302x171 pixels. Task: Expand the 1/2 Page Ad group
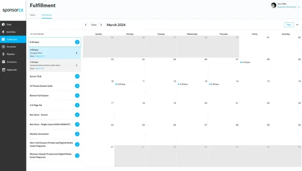(x=55, y=105)
